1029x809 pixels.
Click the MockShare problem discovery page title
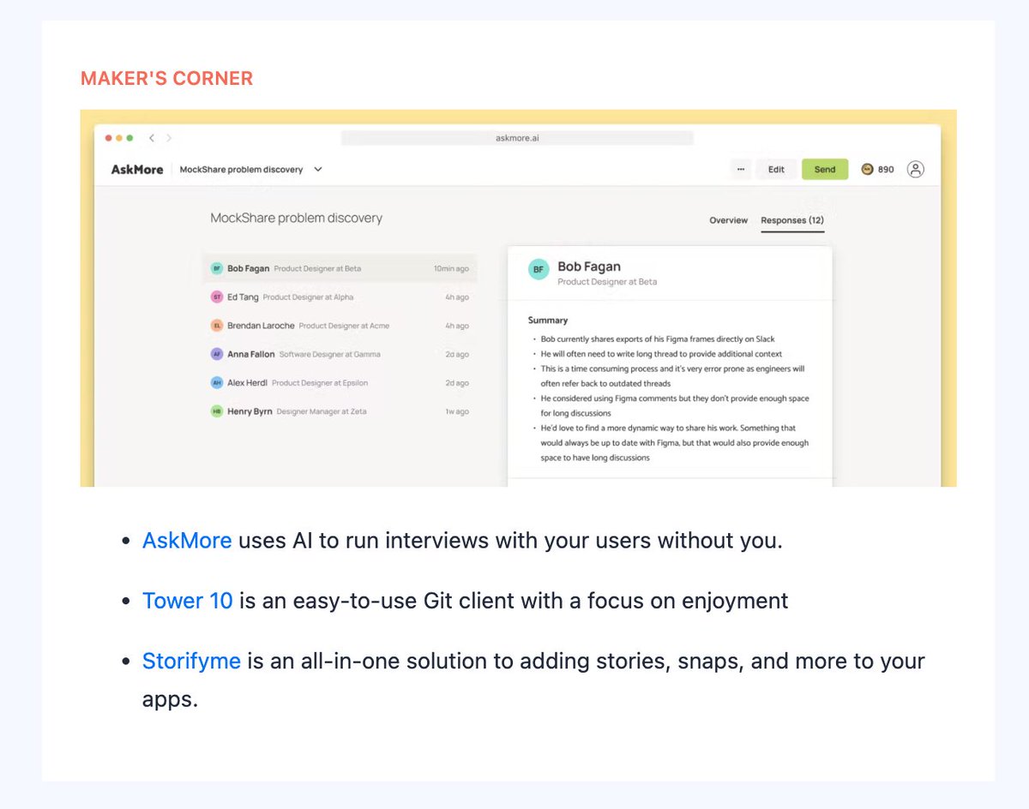(297, 218)
